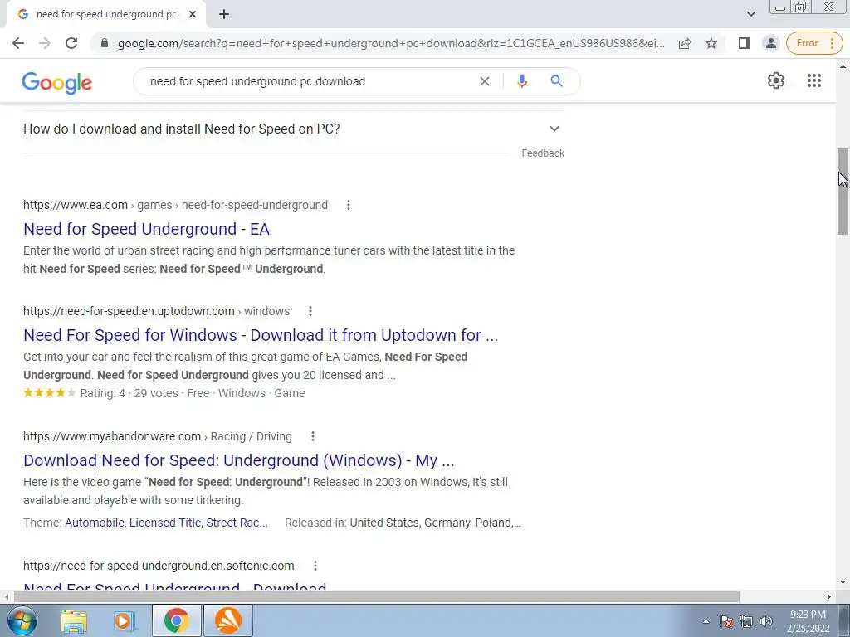Click the horizontal scrollbar thumb
The height and width of the screenshot is (637, 850).
(377, 596)
